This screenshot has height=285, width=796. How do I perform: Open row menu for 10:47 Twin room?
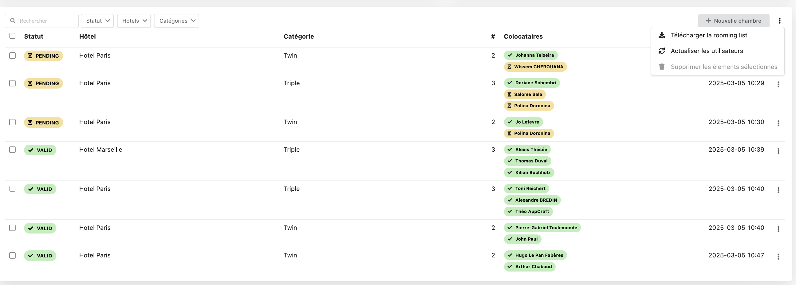(778, 256)
